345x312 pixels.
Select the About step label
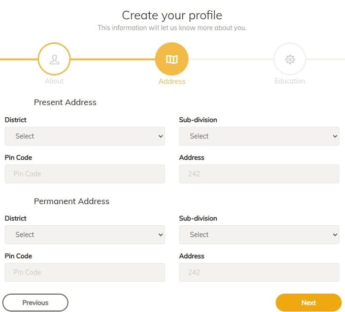pyautogui.click(x=54, y=81)
